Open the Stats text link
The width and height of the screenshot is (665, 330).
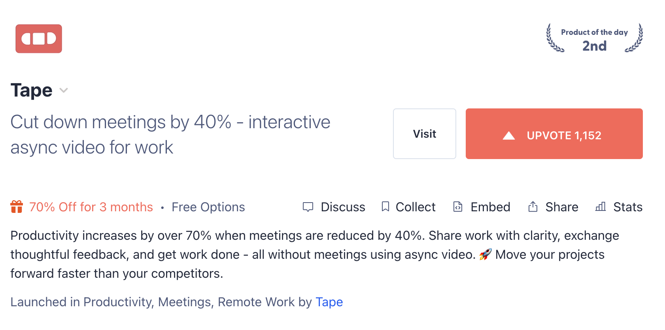[x=628, y=207]
